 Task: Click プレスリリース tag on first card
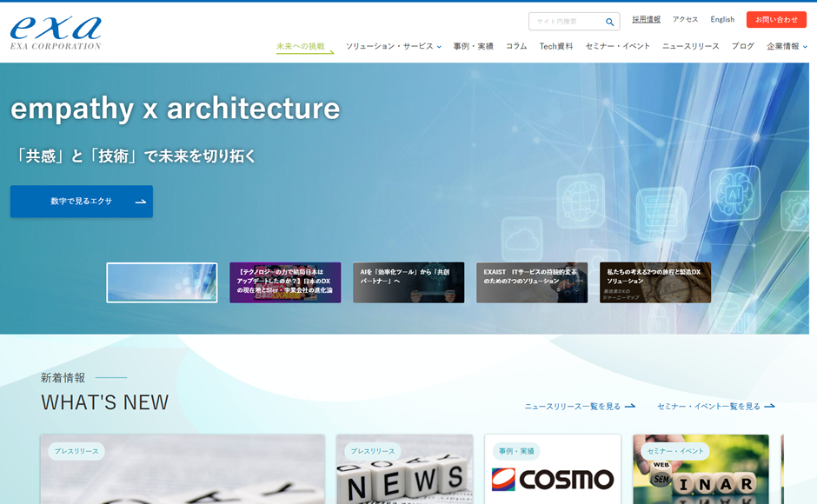[x=76, y=451]
